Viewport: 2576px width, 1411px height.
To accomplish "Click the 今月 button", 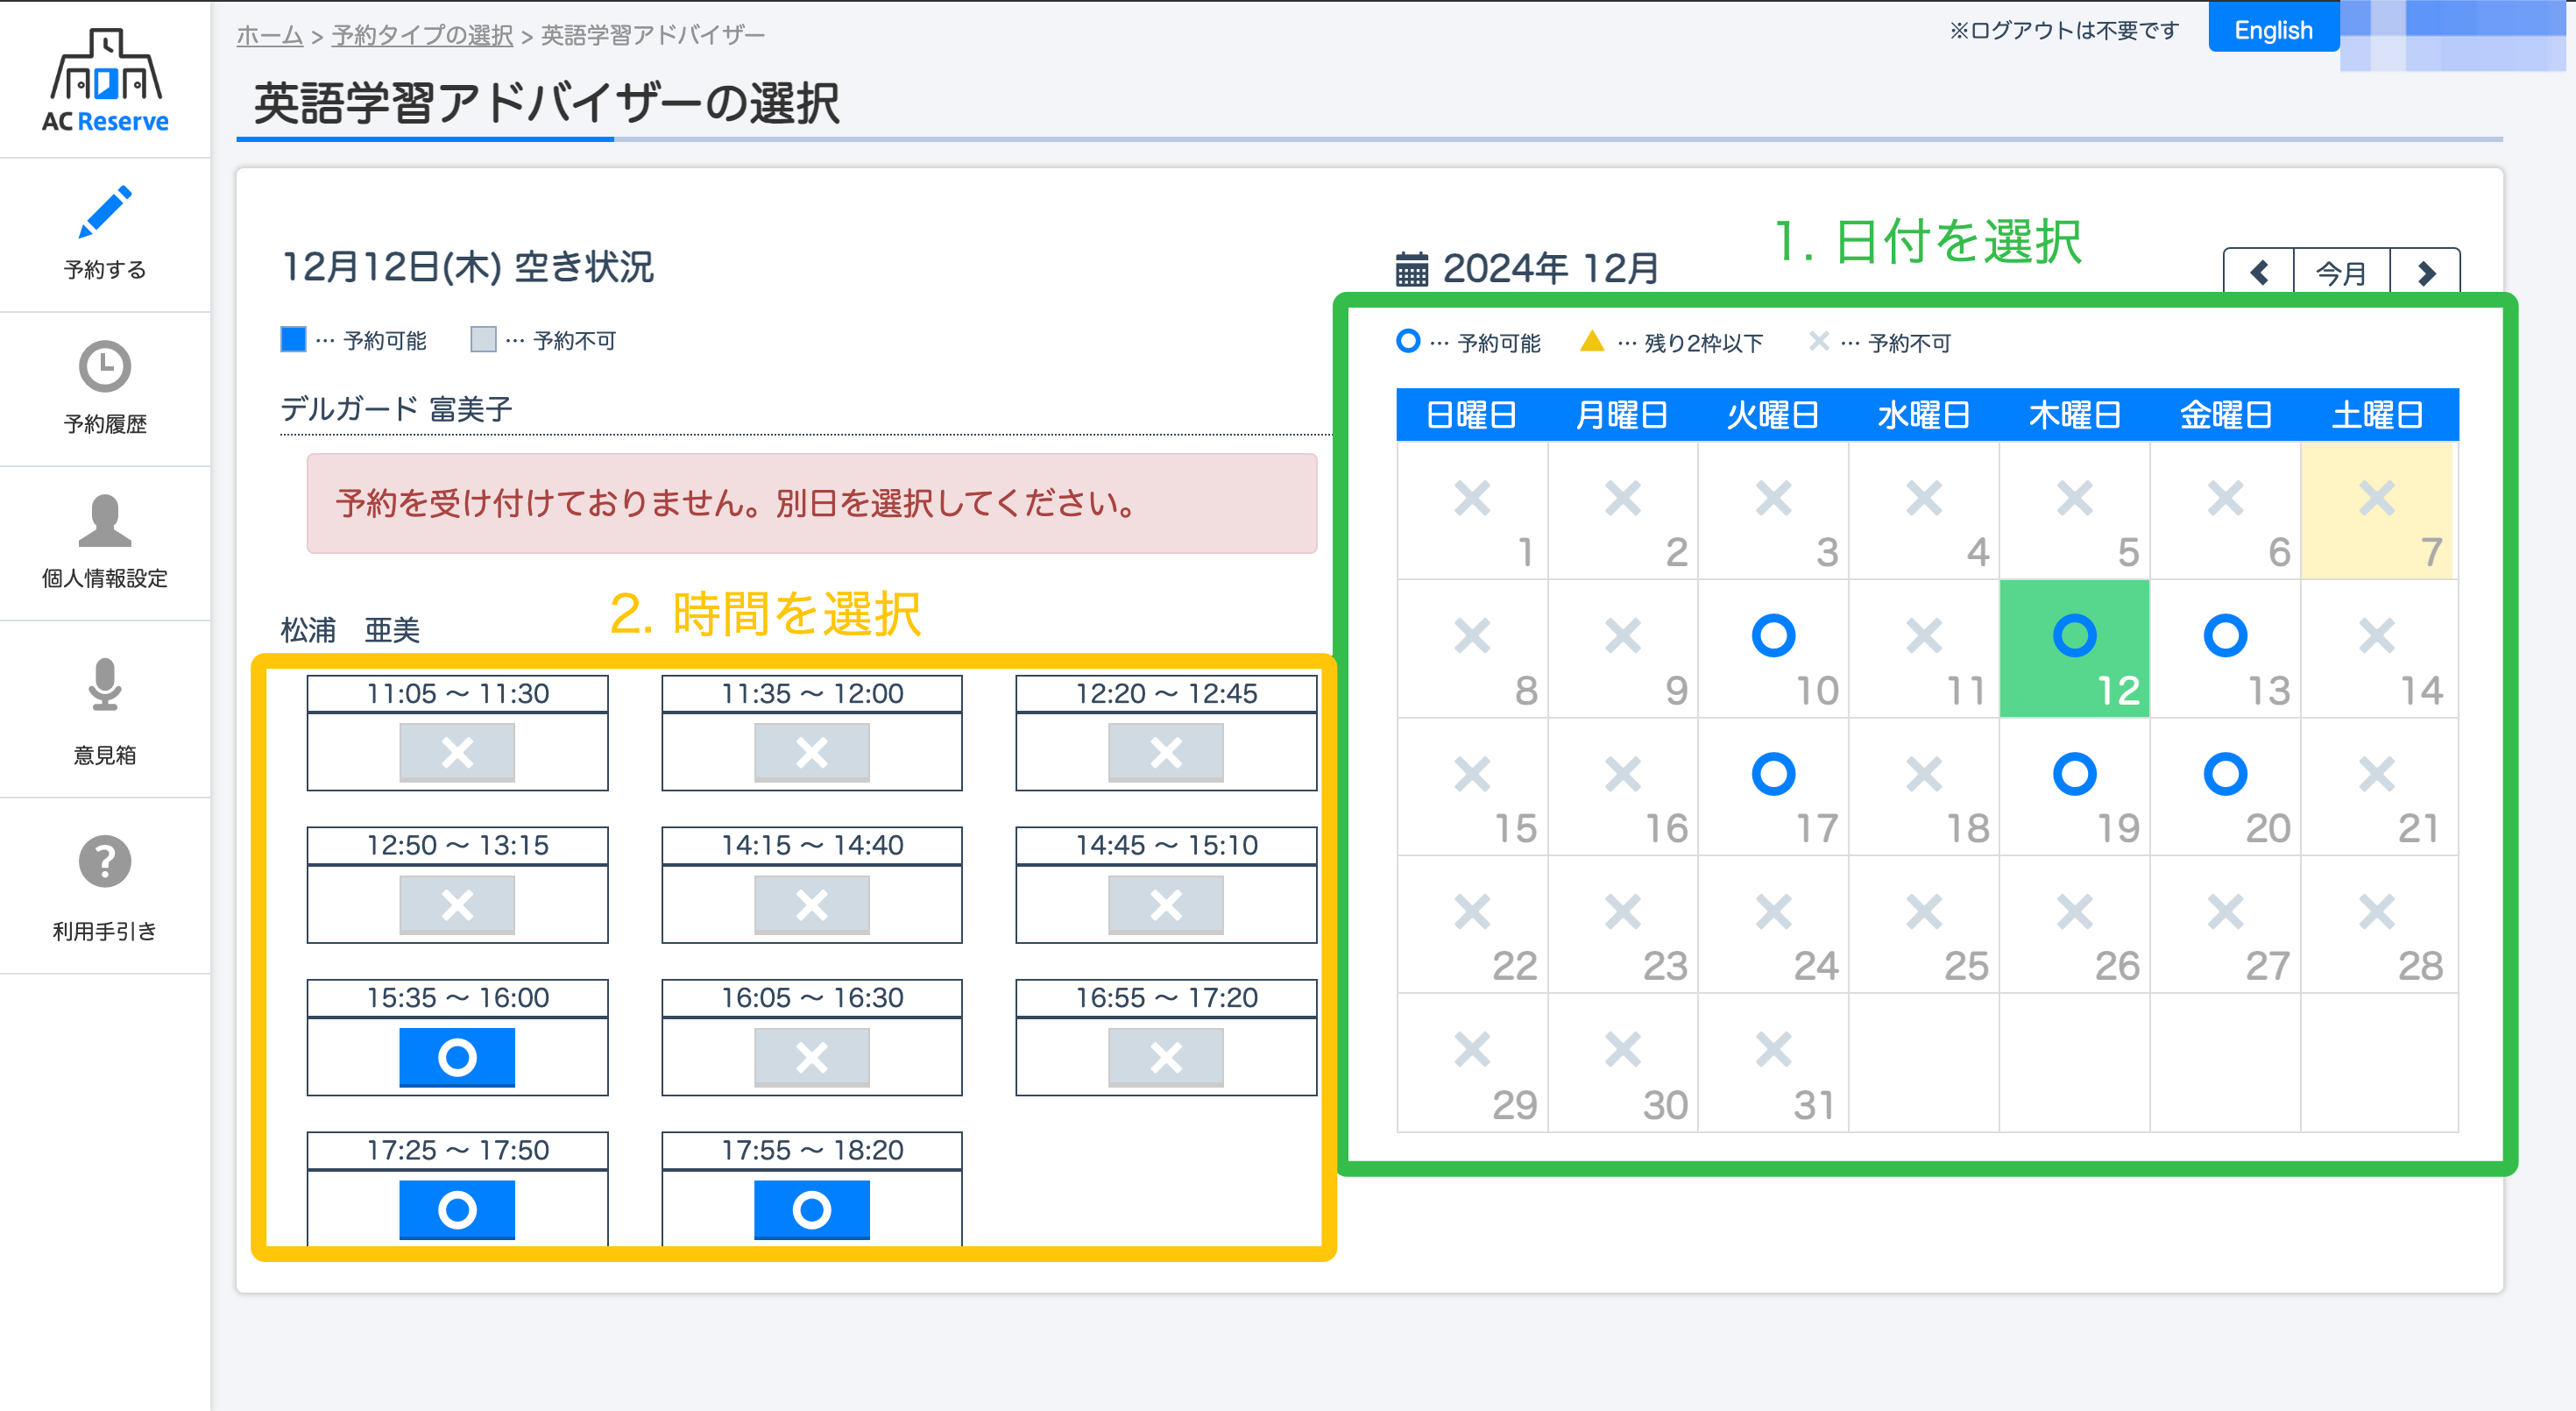I will tap(2342, 272).
